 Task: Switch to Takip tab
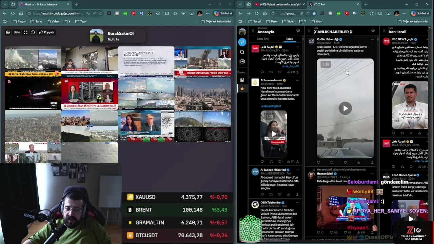[290, 39]
